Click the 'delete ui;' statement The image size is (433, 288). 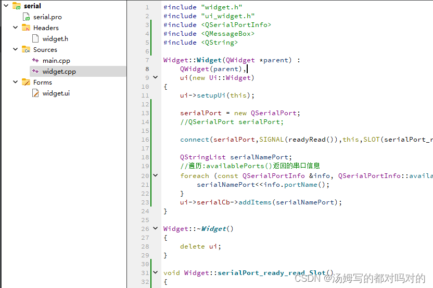tap(201, 246)
